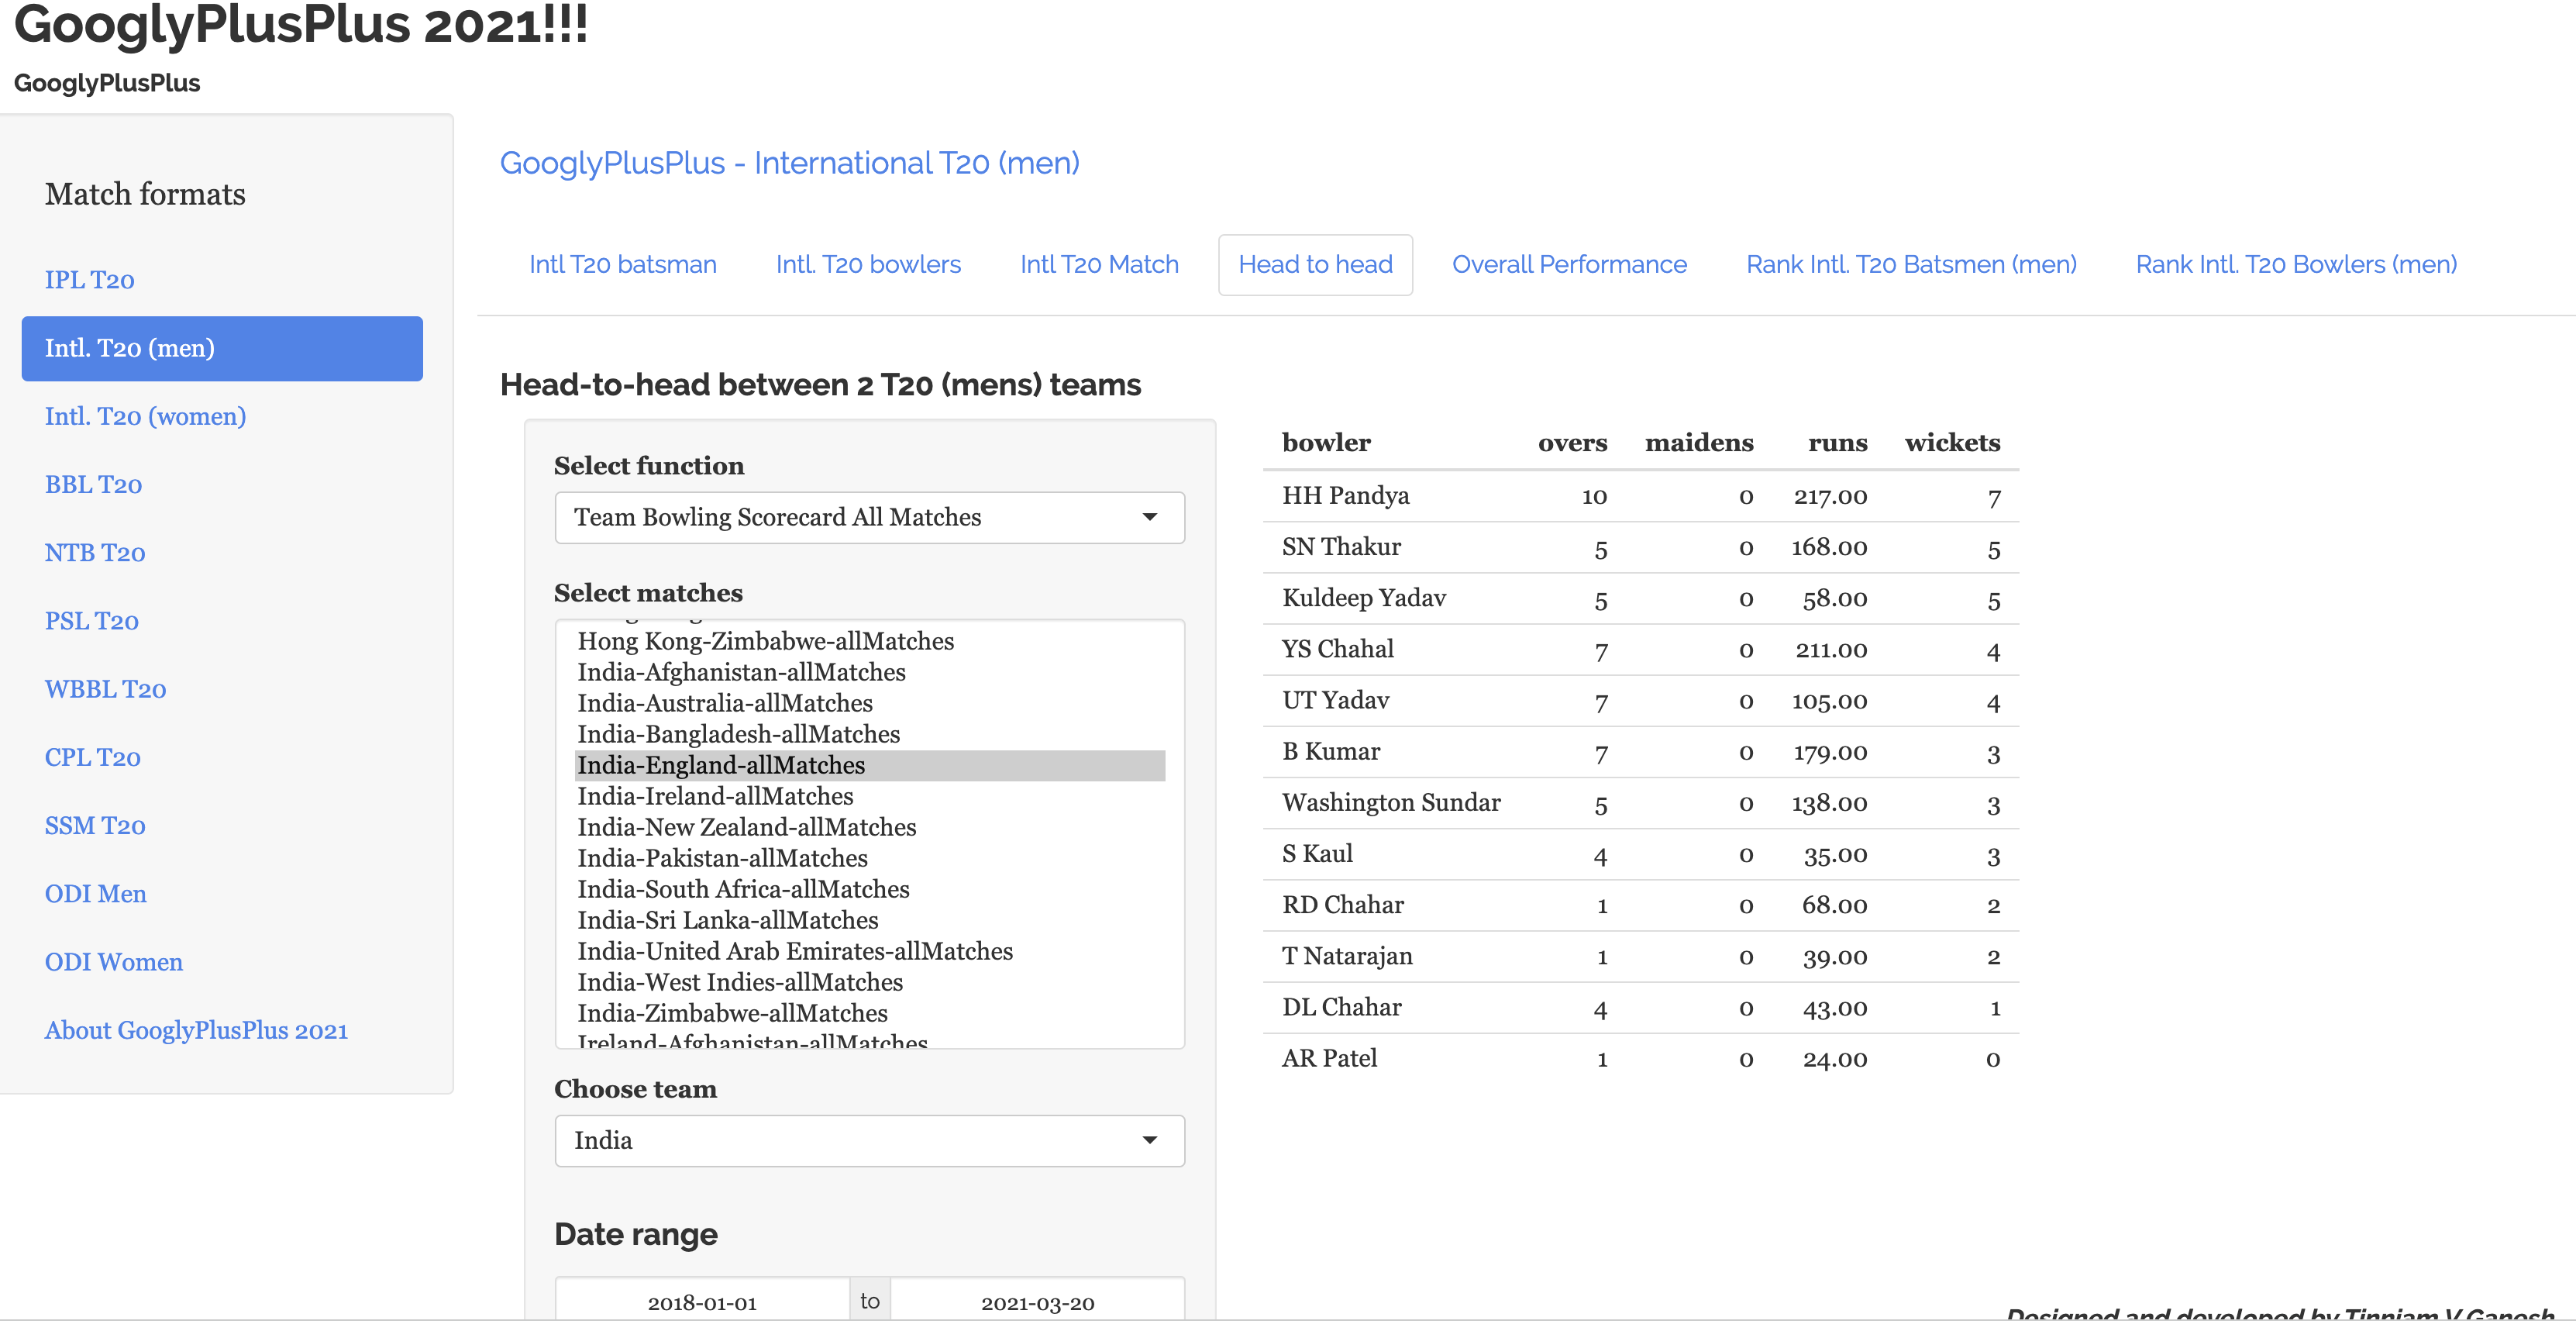Switch to Intl T20 batsman tab
Image resolution: width=2576 pixels, height=1324 pixels.
pos(622,264)
